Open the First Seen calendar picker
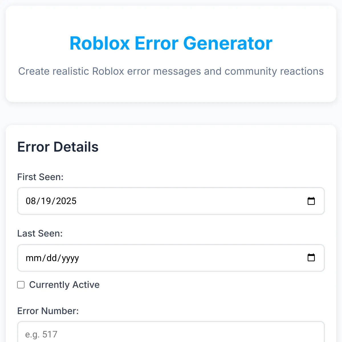Image resolution: width=342 pixels, height=342 pixels. pyautogui.click(x=311, y=201)
